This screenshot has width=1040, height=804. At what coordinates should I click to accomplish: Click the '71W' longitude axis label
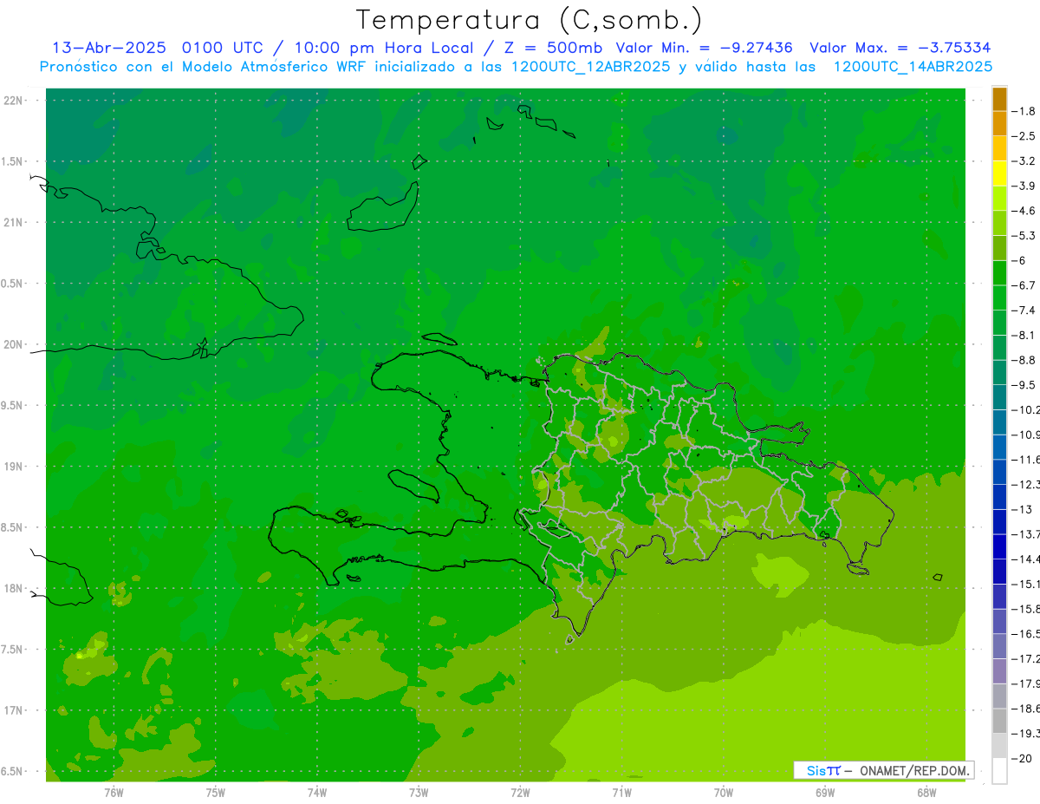coord(622,793)
